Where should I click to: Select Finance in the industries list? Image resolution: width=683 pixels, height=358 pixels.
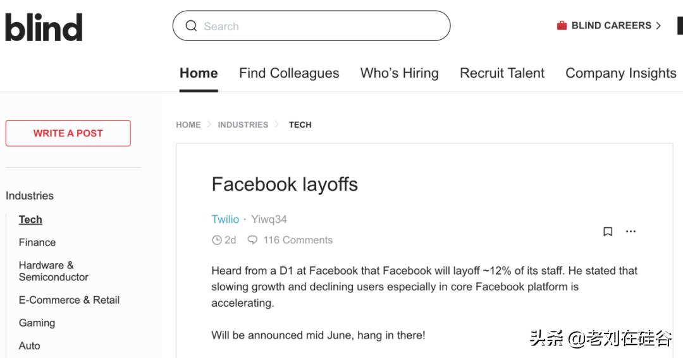[x=37, y=242]
